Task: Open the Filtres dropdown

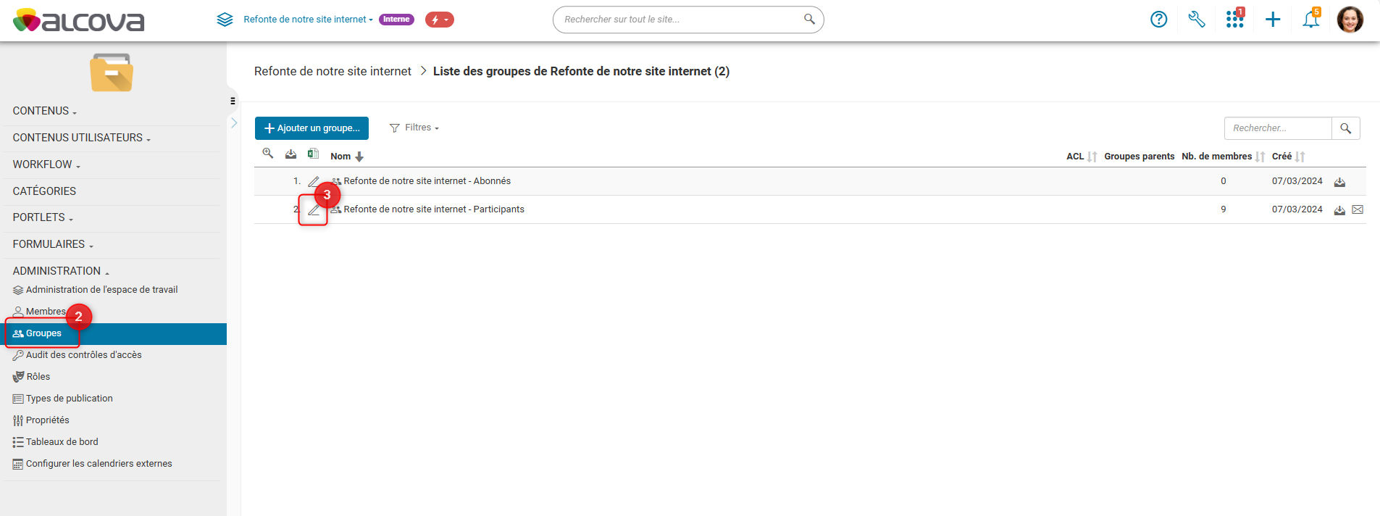Action: coord(414,128)
